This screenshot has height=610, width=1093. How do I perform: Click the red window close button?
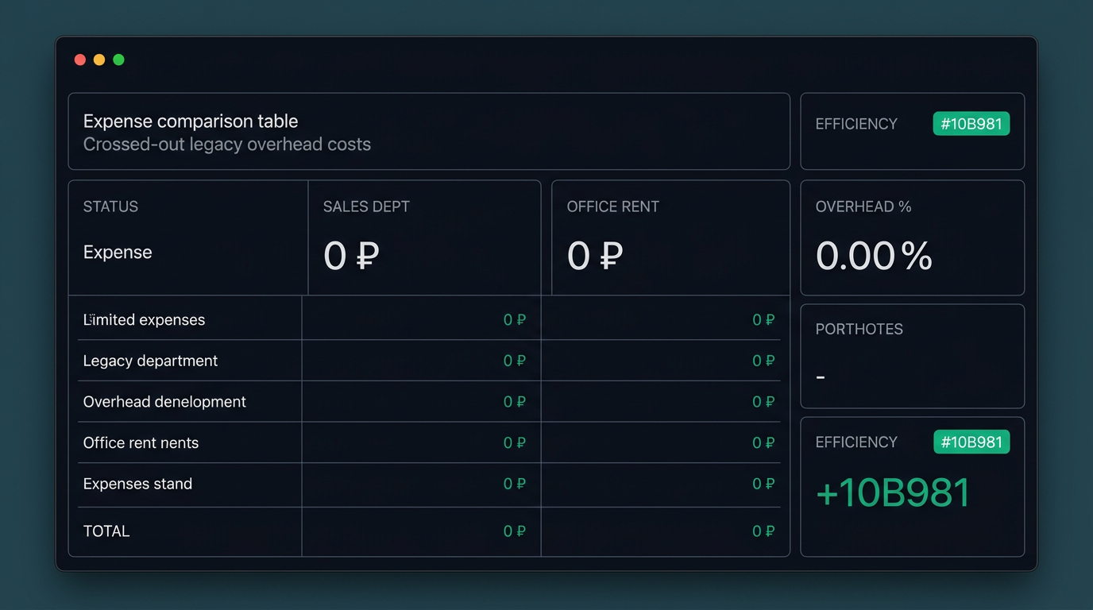80,60
